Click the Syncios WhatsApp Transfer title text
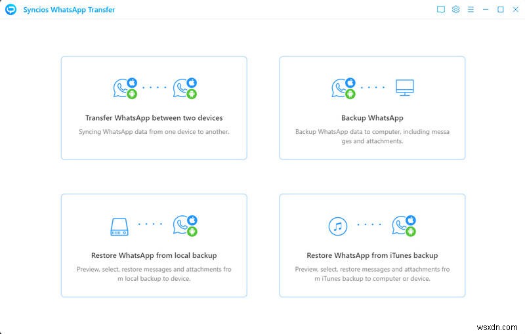Image resolution: width=525 pixels, height=334 pixels. pyautogui.click(x=69, y=10)
